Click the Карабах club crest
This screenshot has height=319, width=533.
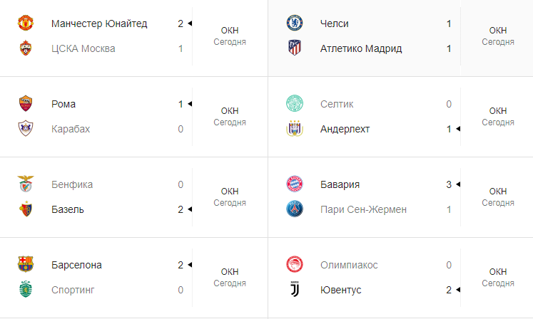(x=26, y=129)
